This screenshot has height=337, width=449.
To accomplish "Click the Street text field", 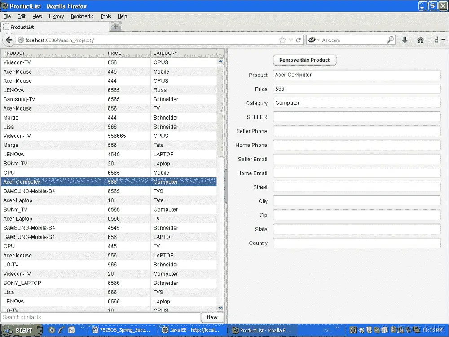I will click(x=357, y=187).
